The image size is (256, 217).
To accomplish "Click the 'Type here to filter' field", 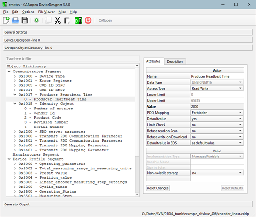I will tap(73, 59).
